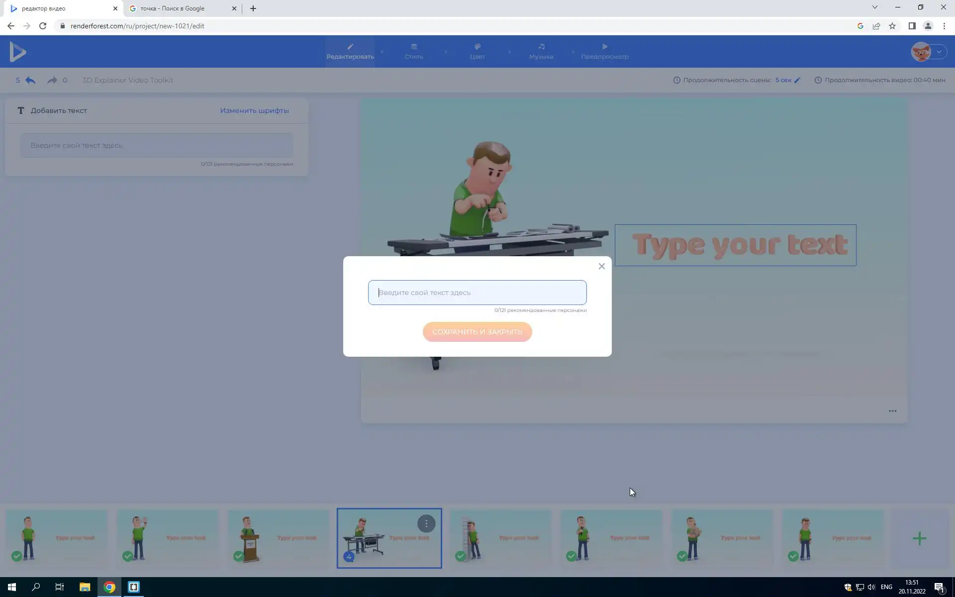The image size is (955, 597).
Task: Click the Renderforest logo icon
Action: point(18,52)
